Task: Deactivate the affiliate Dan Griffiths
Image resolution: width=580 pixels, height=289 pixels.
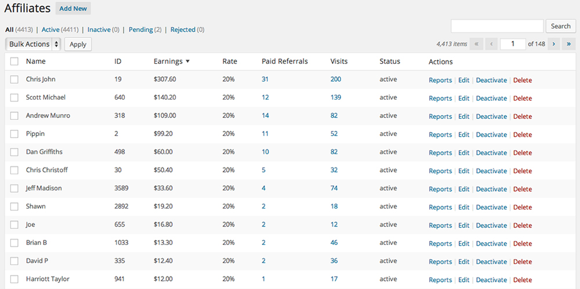Action: 491,153
